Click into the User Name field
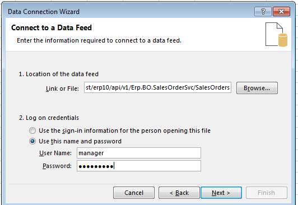This screenshot has width=298, height=205. 139,153
